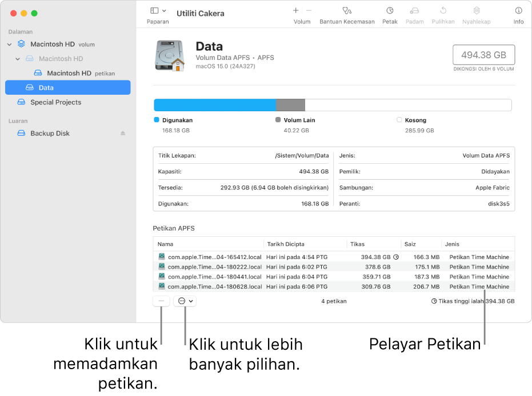This screenshot has height=396, width=532.
Task: Expand the Paparan dropdown chevron
Action: (164, 11)
